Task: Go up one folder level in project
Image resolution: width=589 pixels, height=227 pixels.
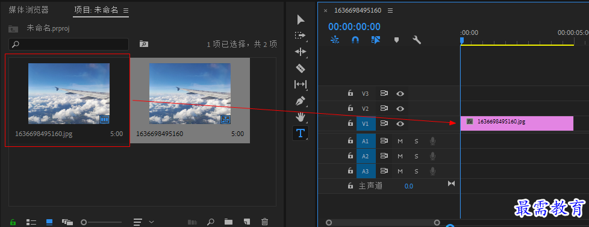Action: point(13,28)
